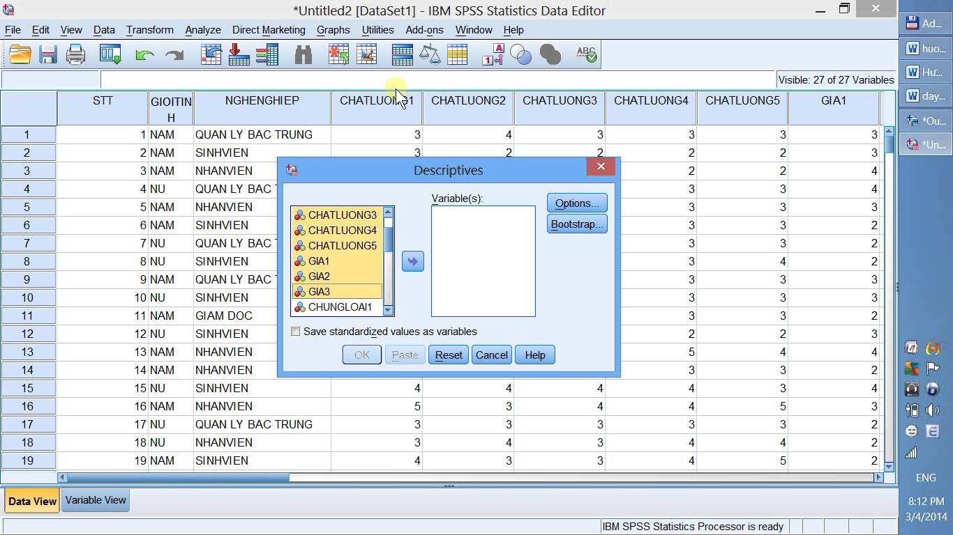953x535 pixels.
Task: Open the Data menu
Action: pos(104,30)
